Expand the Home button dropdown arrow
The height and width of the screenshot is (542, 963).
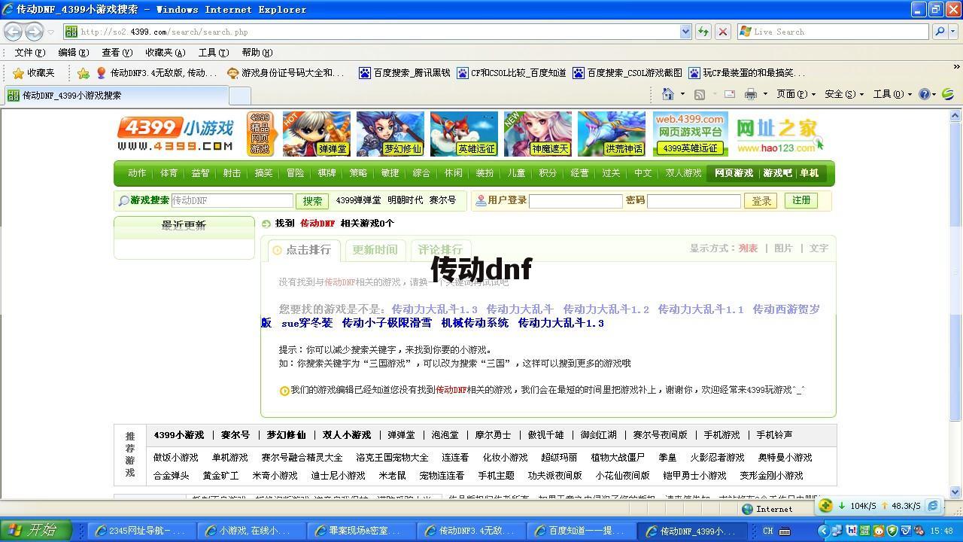[682, 94]
